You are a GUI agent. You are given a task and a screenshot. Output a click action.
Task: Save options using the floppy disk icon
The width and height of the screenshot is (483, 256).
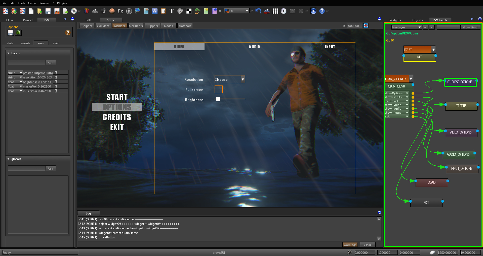click(x=10, y=32)
